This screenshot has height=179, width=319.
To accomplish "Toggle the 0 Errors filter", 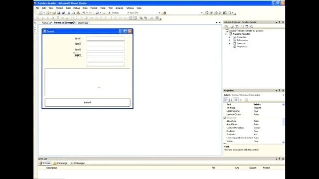I will point(45,163).
